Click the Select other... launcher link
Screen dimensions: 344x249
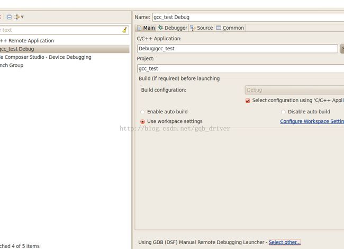(x=285, y=242)
